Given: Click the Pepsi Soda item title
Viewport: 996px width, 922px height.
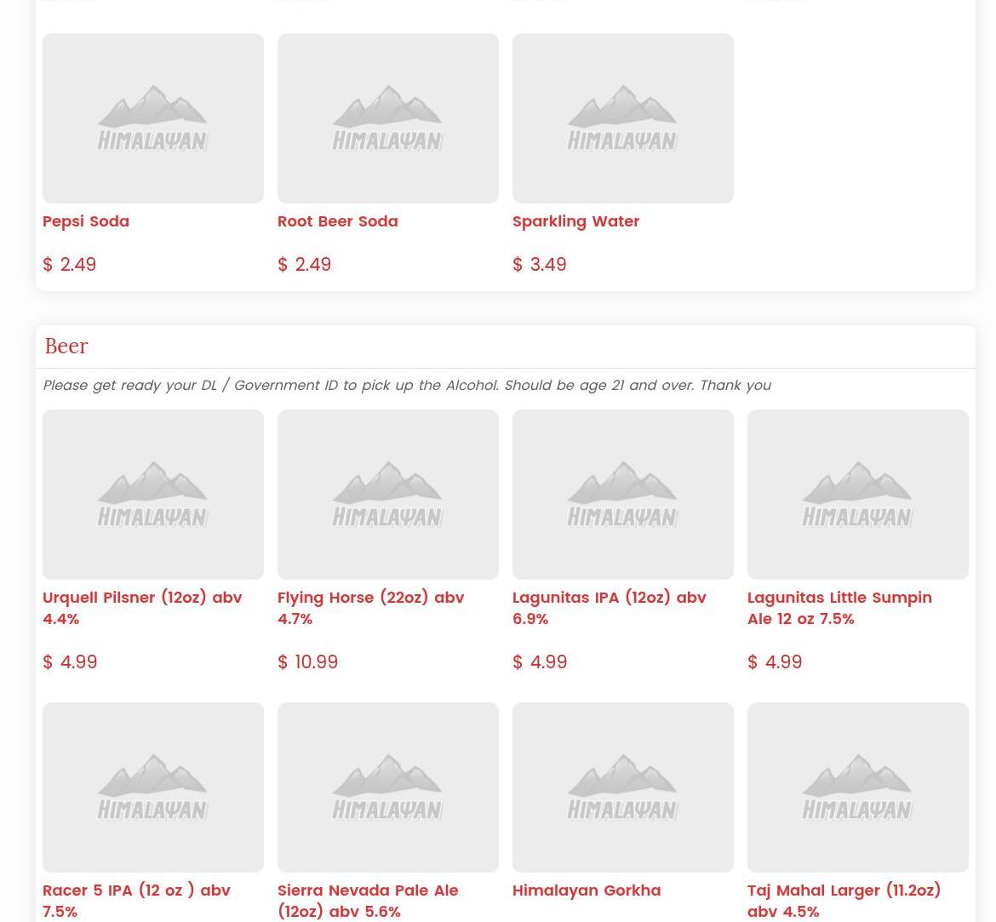Looking at the screenshot, I should pyautogui.click(x=86, y=221).
